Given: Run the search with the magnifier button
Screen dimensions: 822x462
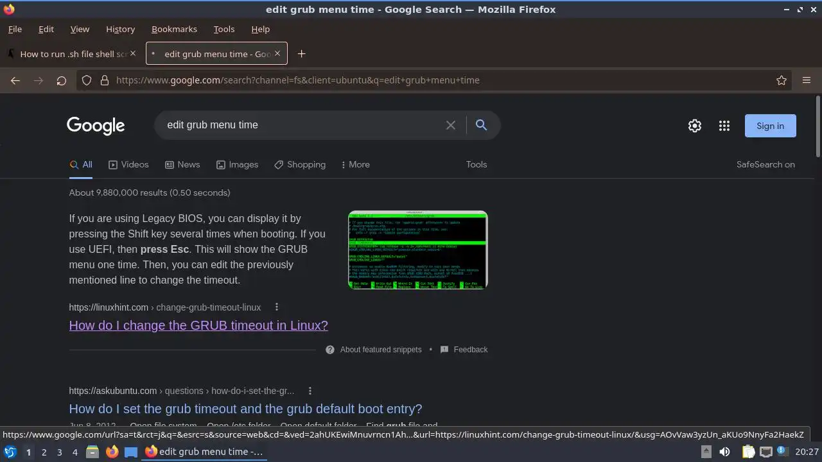Looking at the screenshot, I should (x=481, y=125).
